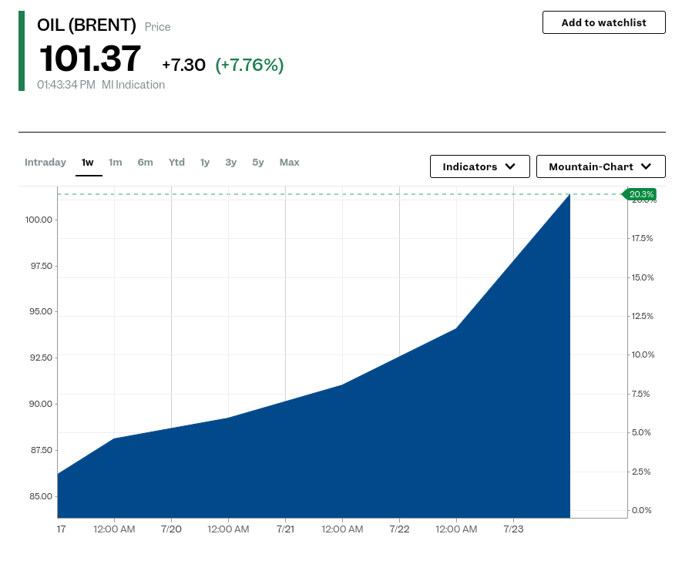Click the OIL (BRENT) title
This screenshot has width=692, height=581.
click(x=86, y=25)
